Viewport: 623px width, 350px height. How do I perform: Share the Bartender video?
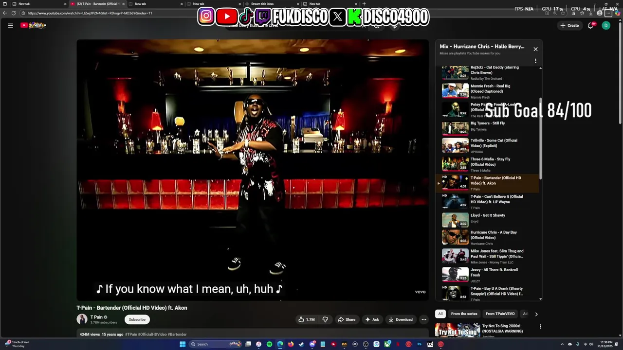(347, 319)
